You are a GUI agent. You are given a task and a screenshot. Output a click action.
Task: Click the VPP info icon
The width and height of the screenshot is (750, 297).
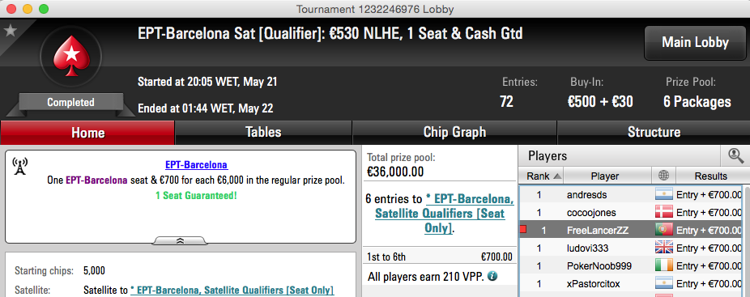[x=492, y=277]
